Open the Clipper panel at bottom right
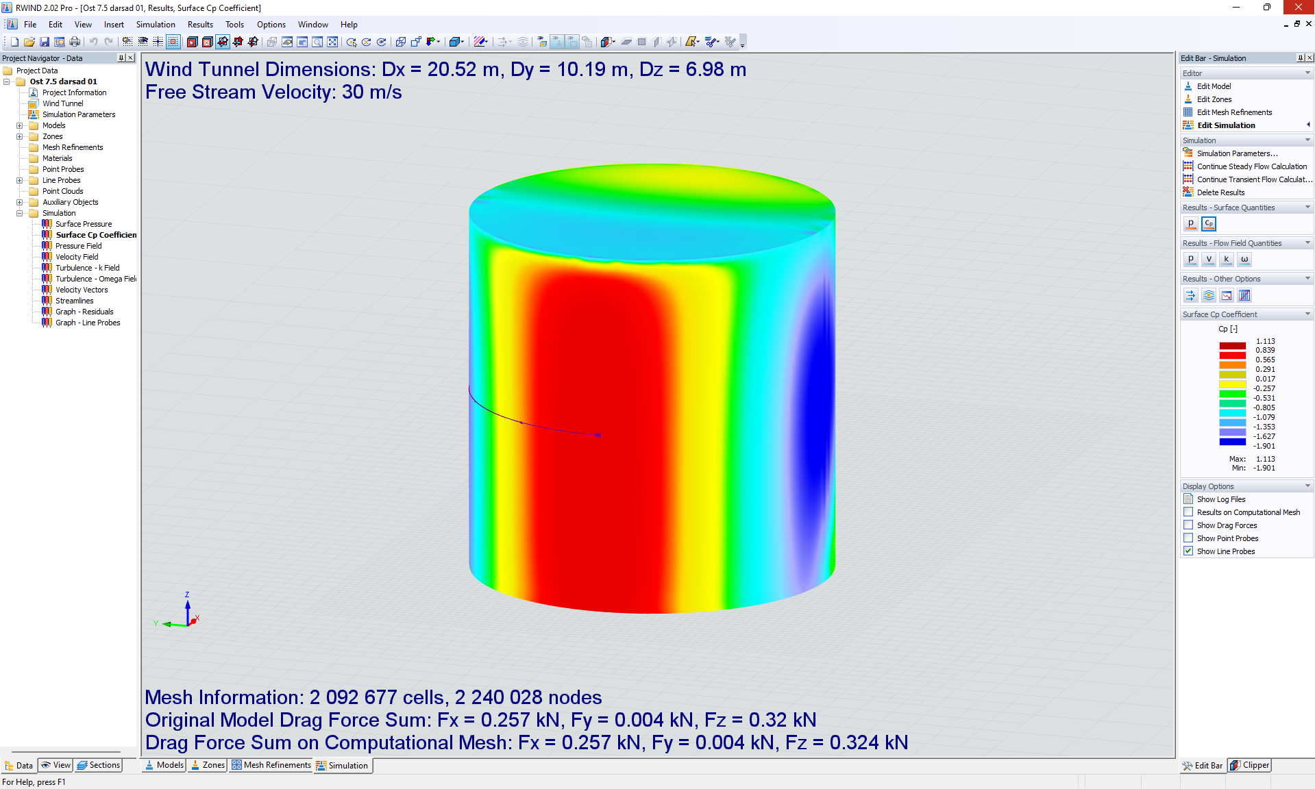The image size is (1315, 789). [1249, 765]
